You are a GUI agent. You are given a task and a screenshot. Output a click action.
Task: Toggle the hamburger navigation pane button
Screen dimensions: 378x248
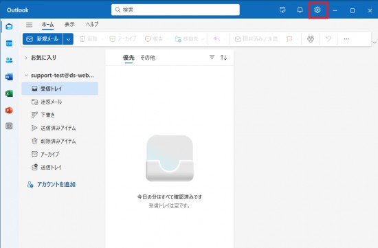coord(29,24)
